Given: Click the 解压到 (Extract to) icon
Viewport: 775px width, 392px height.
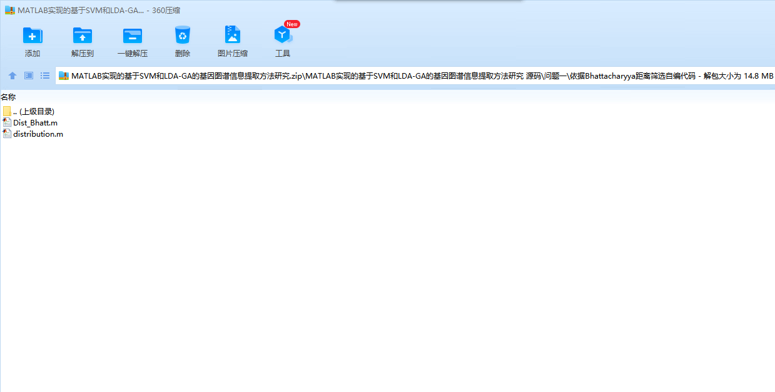Looking at the screenshot, I should click(83, 36).
